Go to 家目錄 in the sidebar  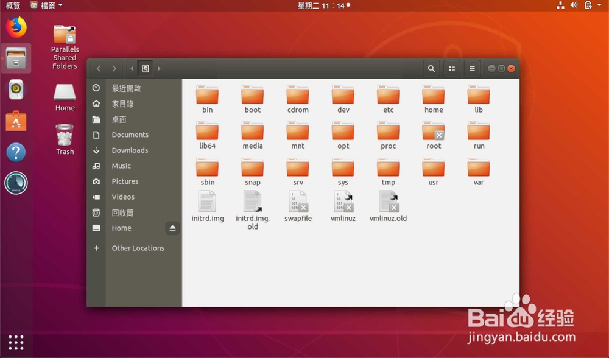click(x=135, y=104)
